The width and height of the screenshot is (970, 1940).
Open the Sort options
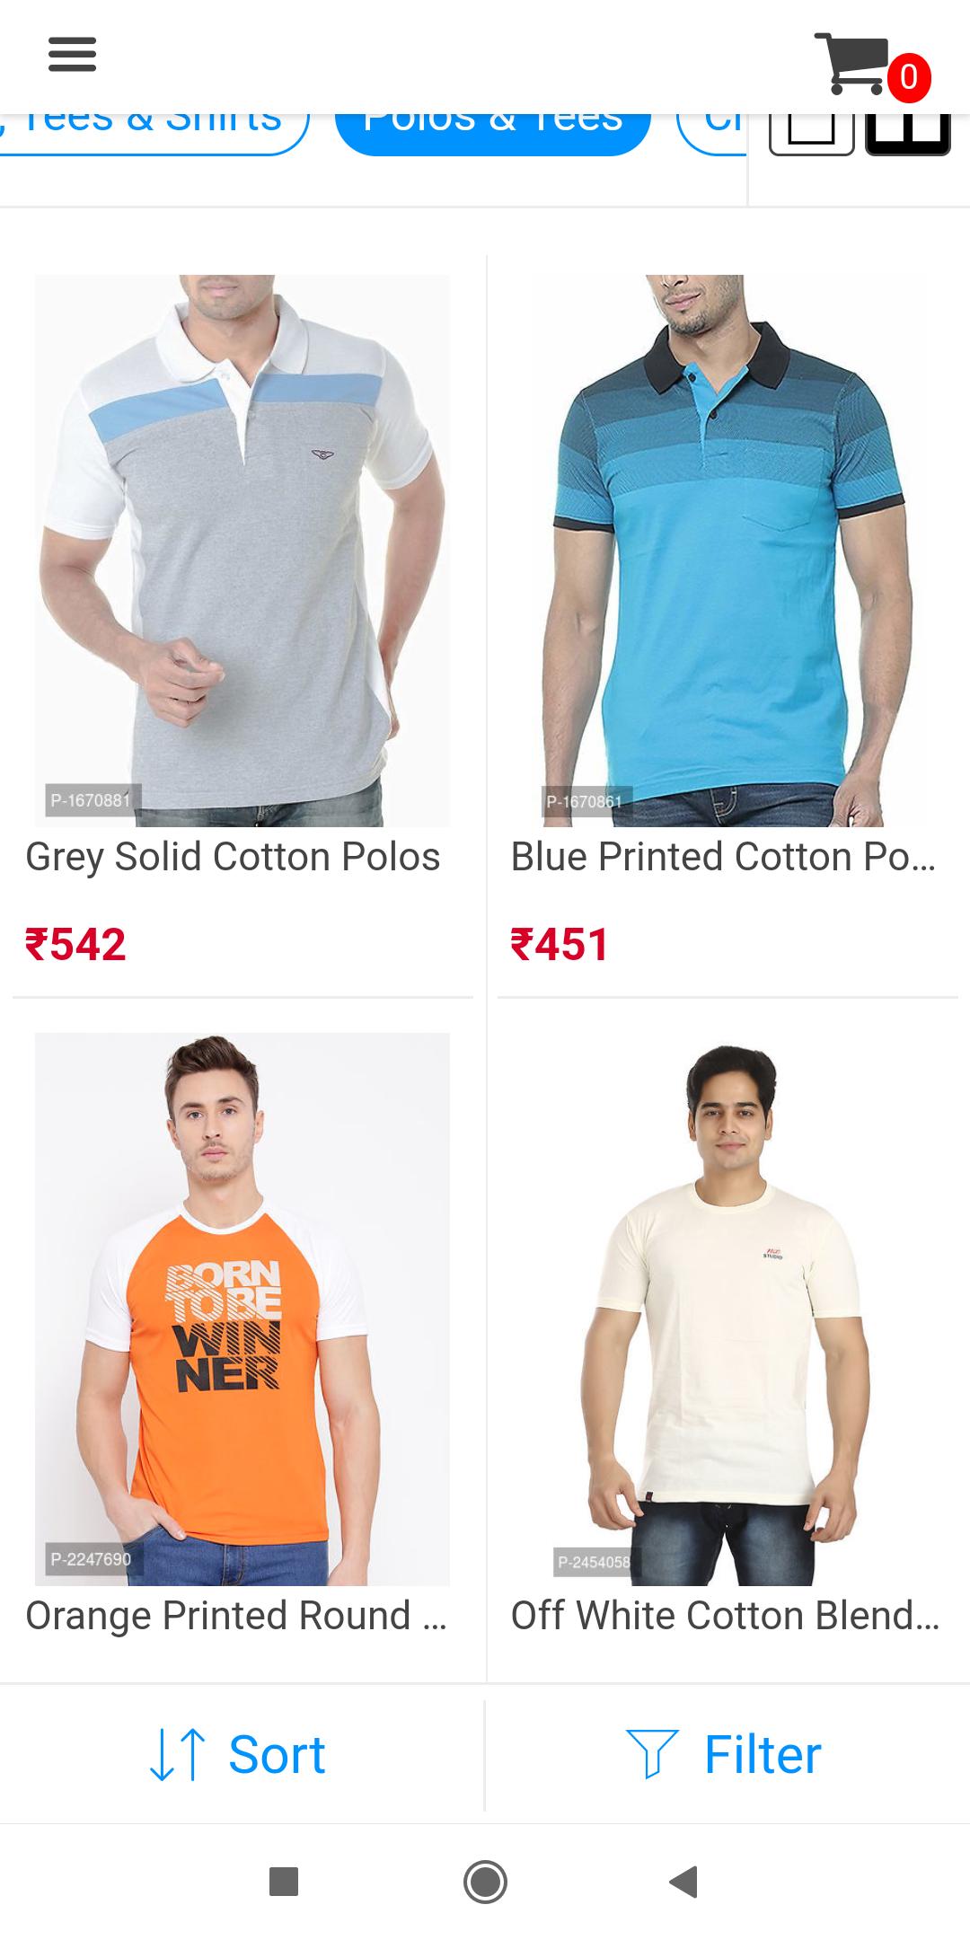(238, 1754)
